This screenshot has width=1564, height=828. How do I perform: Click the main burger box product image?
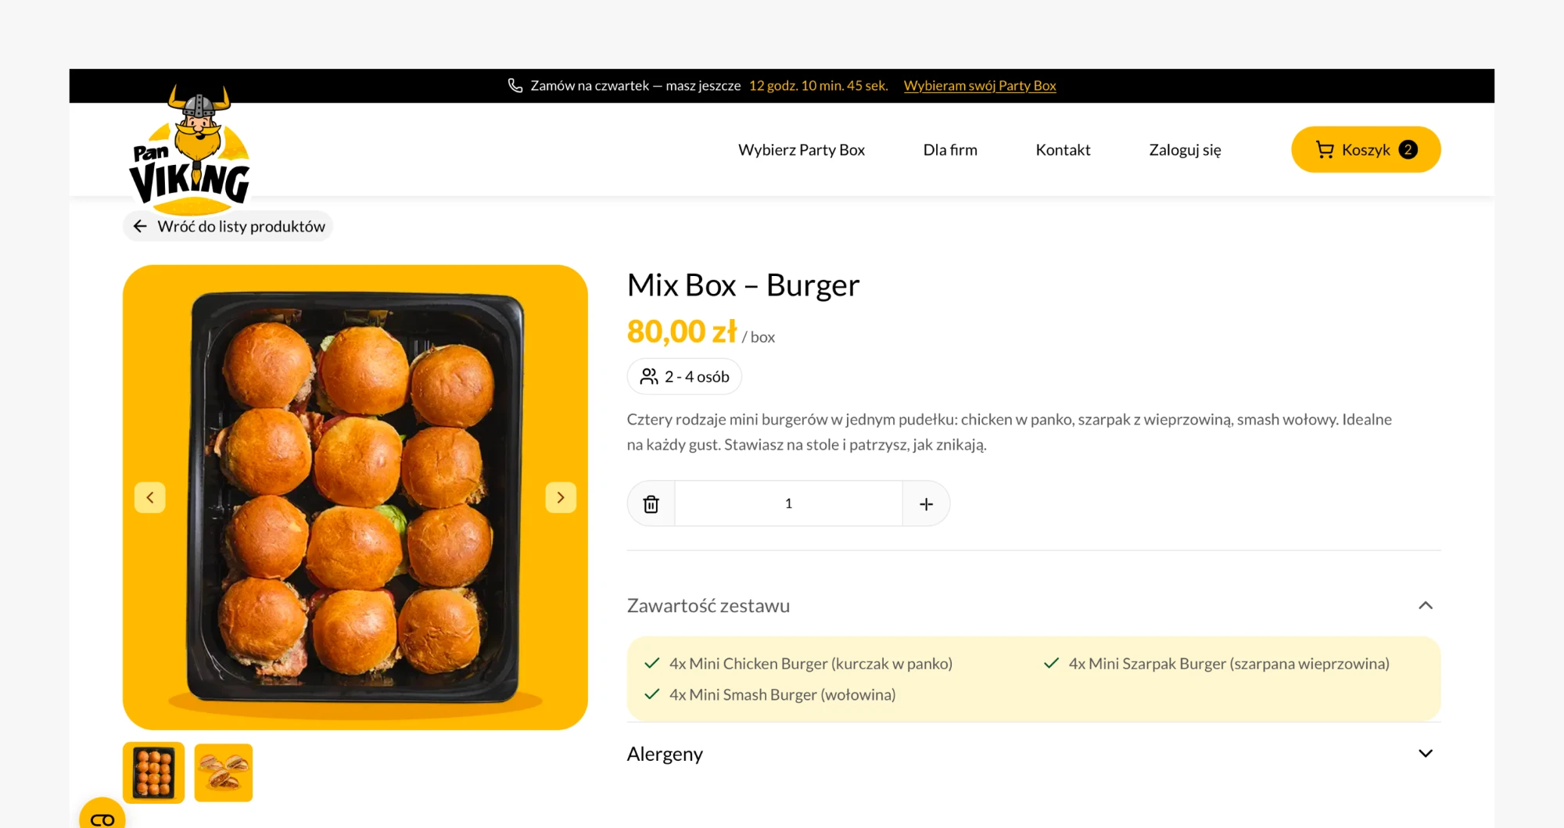pyautogui.click(x=355, y=497)
